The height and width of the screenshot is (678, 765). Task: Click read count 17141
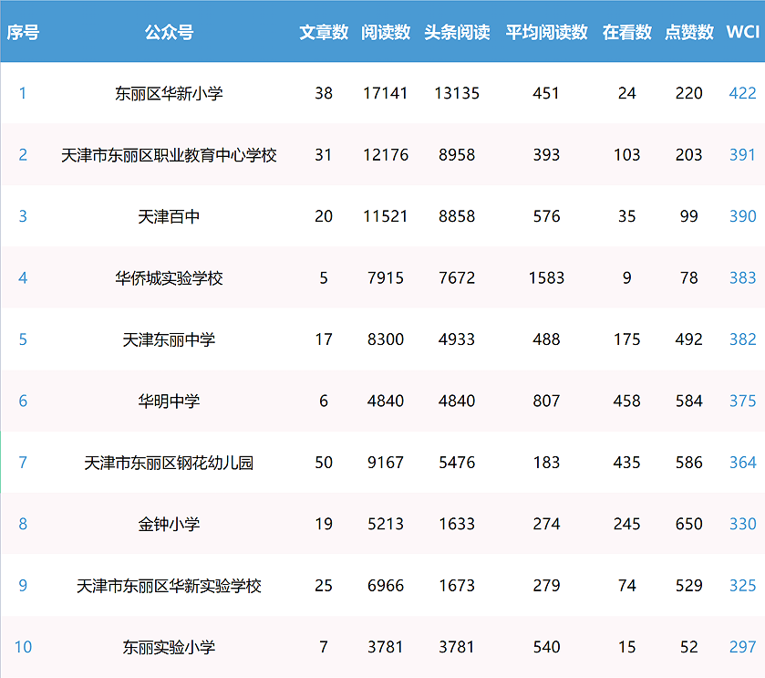point(386,93)
